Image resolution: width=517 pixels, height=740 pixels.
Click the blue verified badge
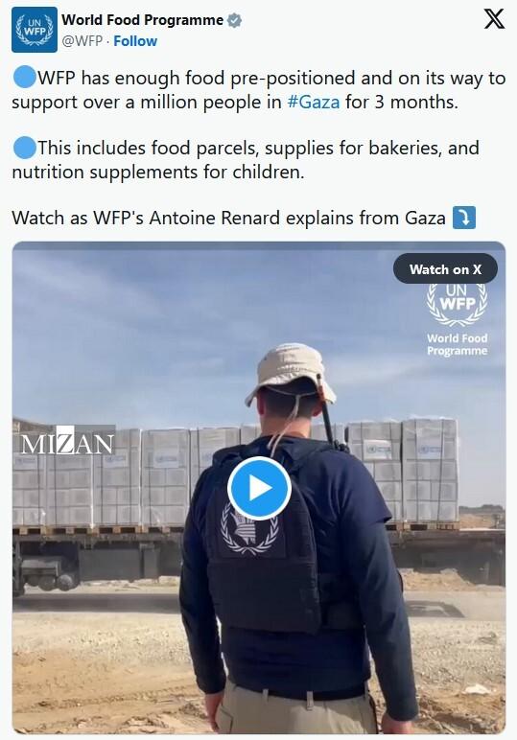(x=235, y=20)
